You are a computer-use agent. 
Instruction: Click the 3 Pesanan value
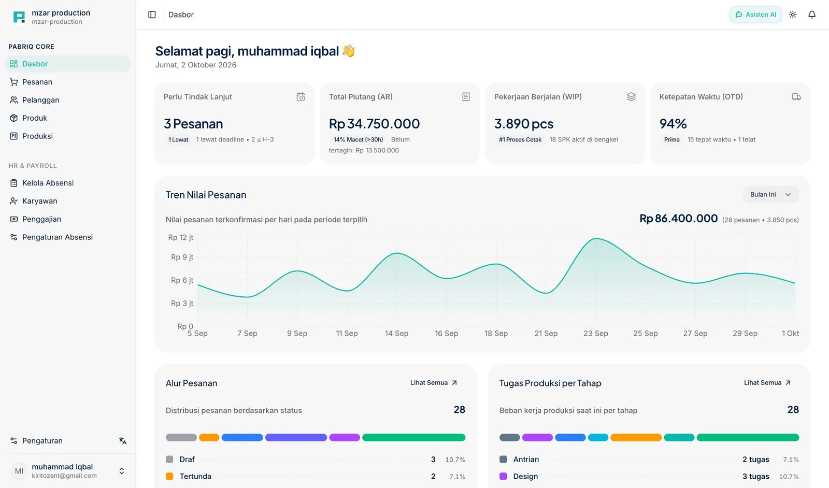coord(193,124)
